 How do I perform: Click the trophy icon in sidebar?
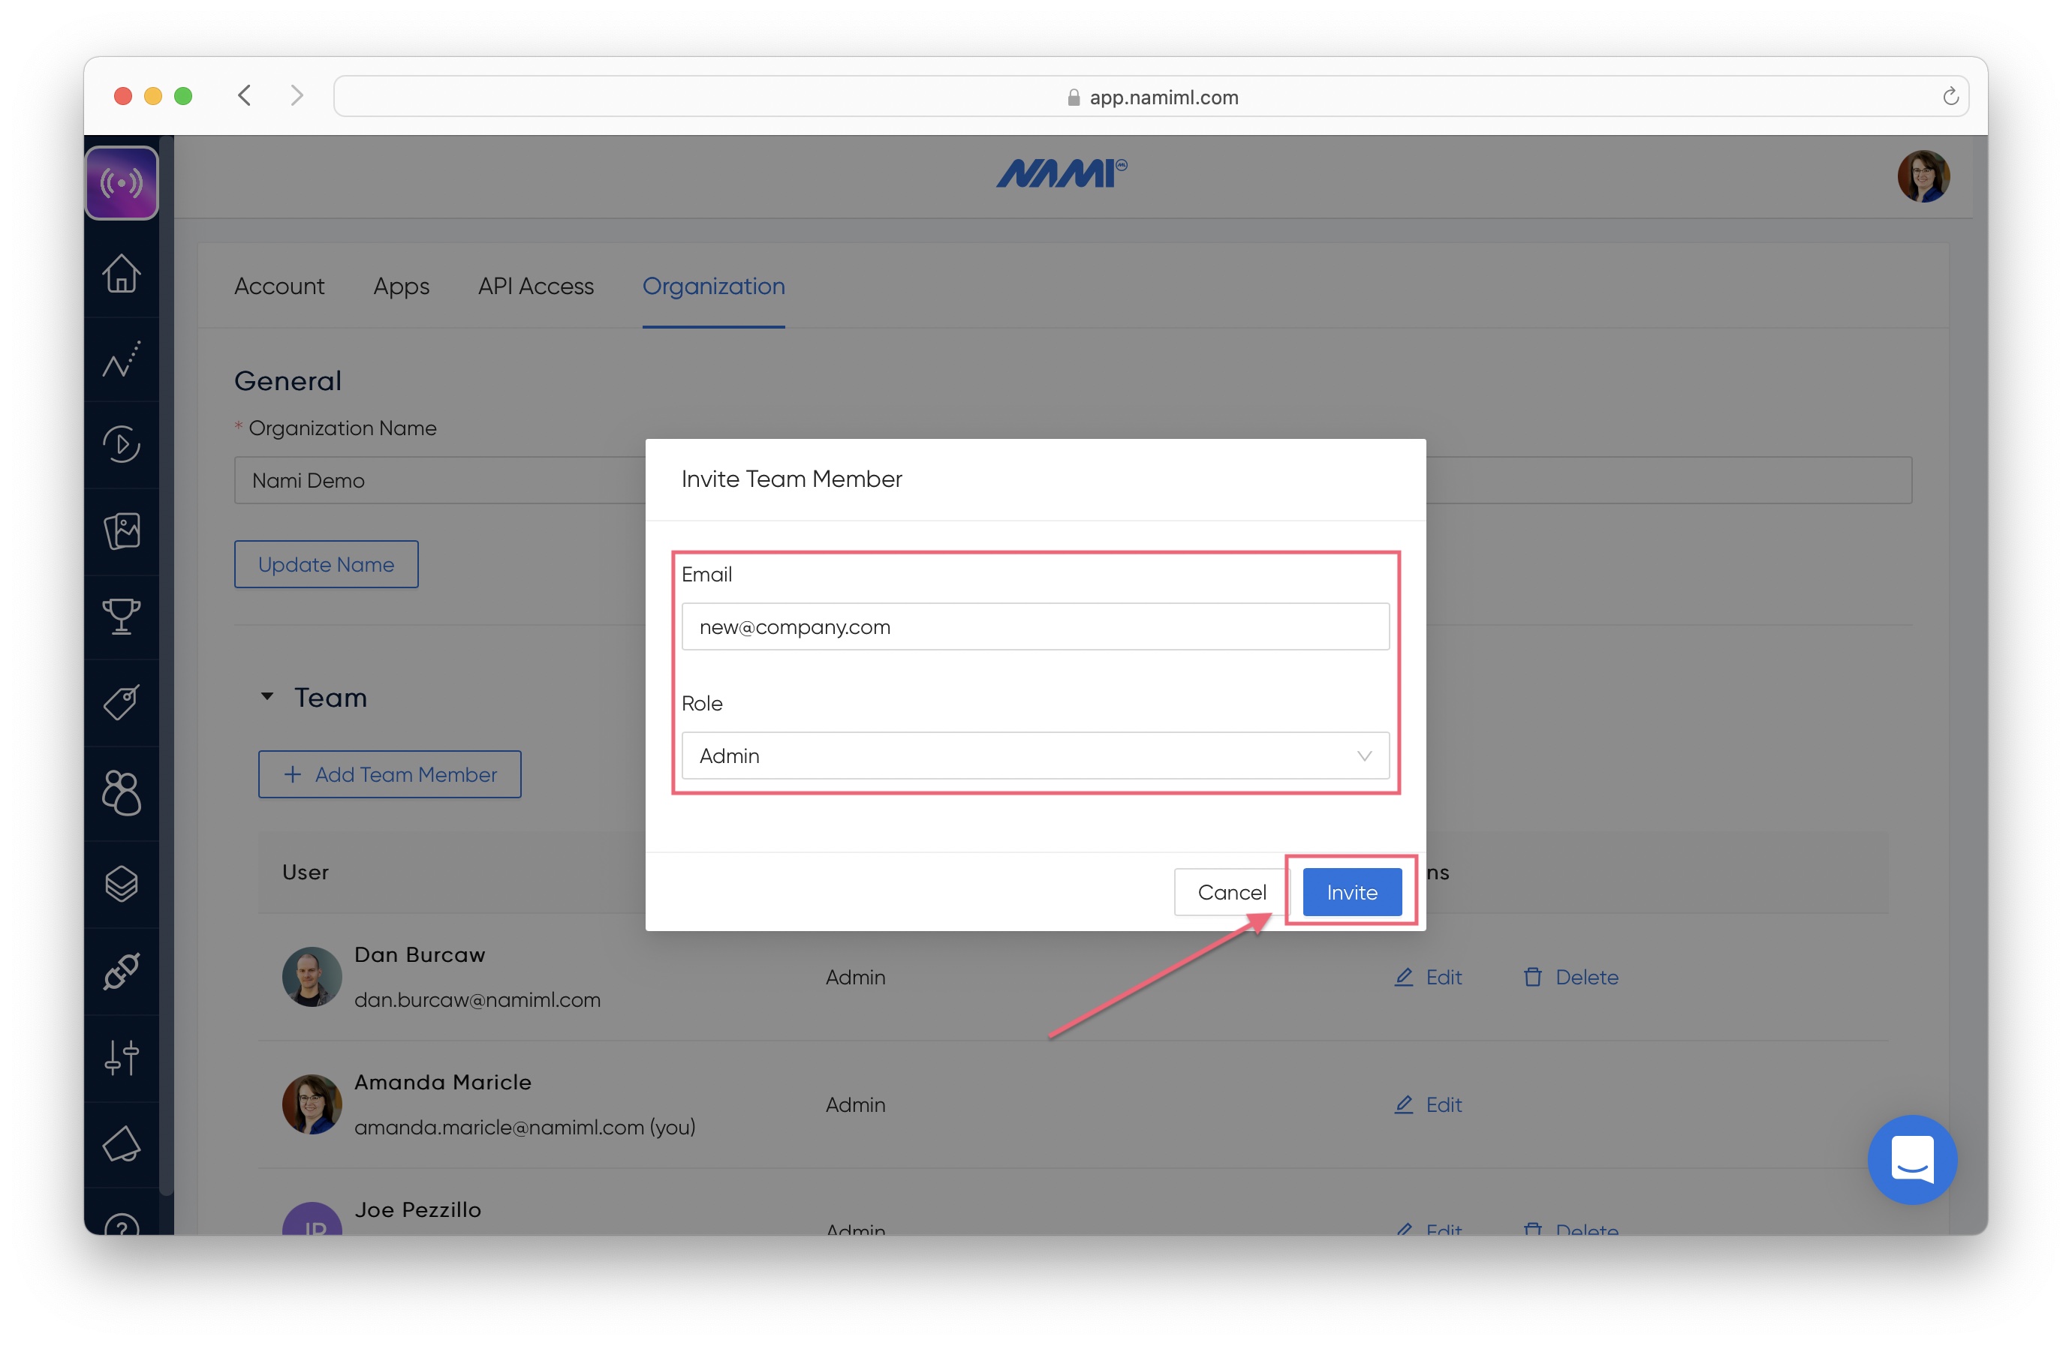pos(121,616)
